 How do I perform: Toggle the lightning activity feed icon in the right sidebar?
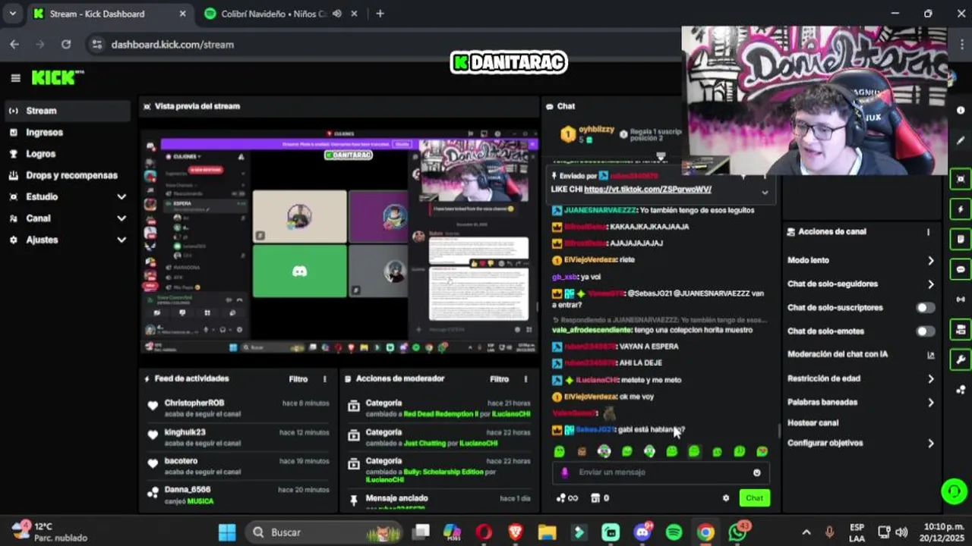(x=961, y=209)
